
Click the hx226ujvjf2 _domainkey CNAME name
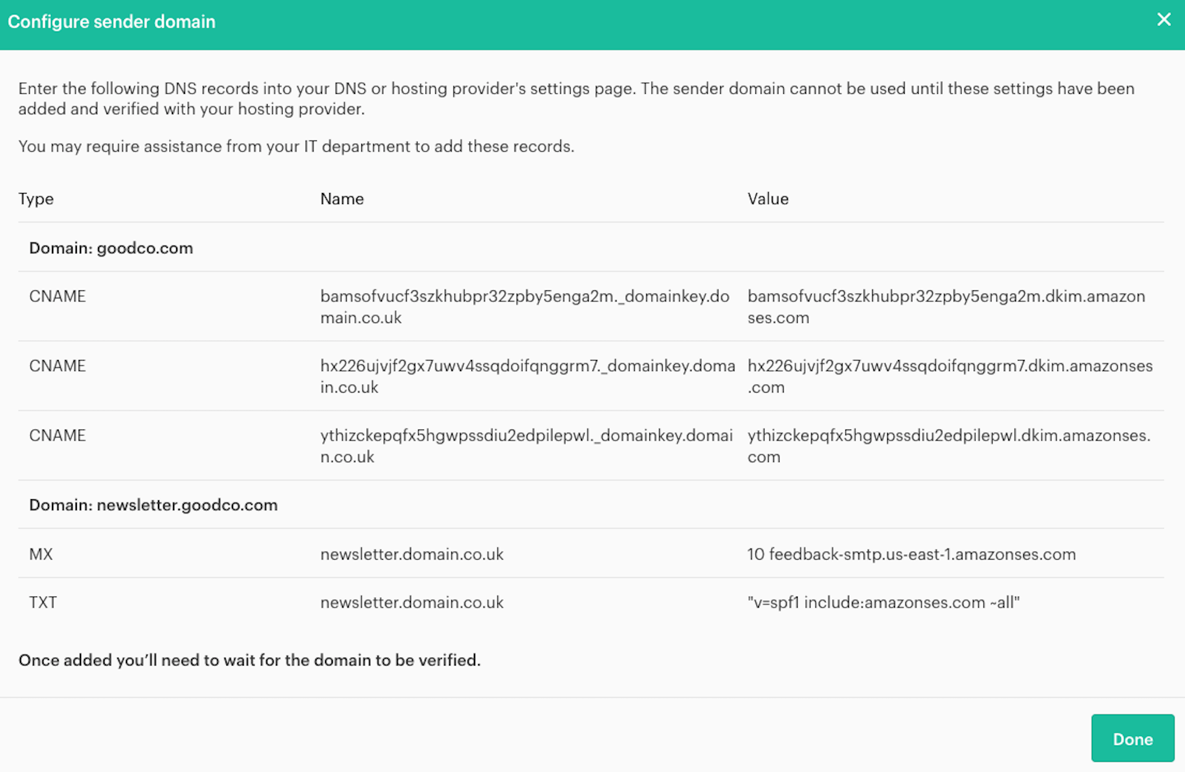tap(527, 376)
